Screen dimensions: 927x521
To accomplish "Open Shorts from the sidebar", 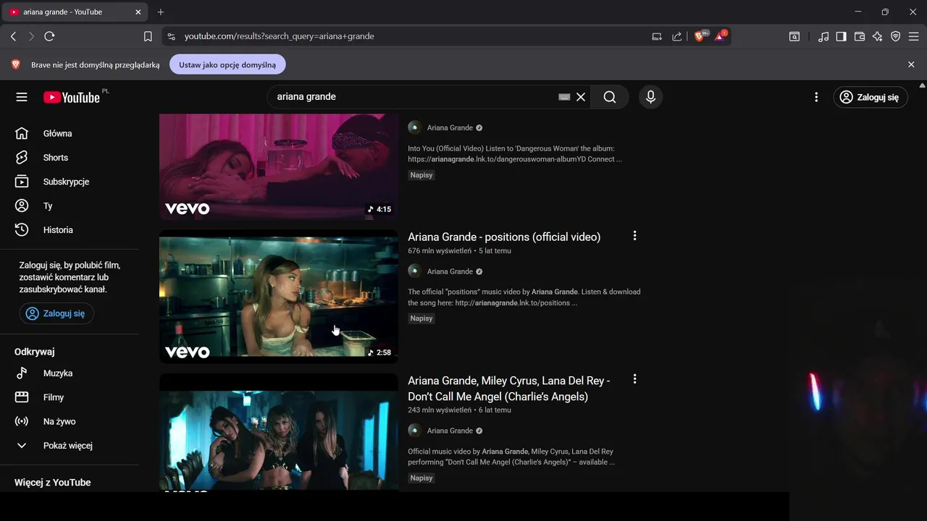I will tap(70, 157).
